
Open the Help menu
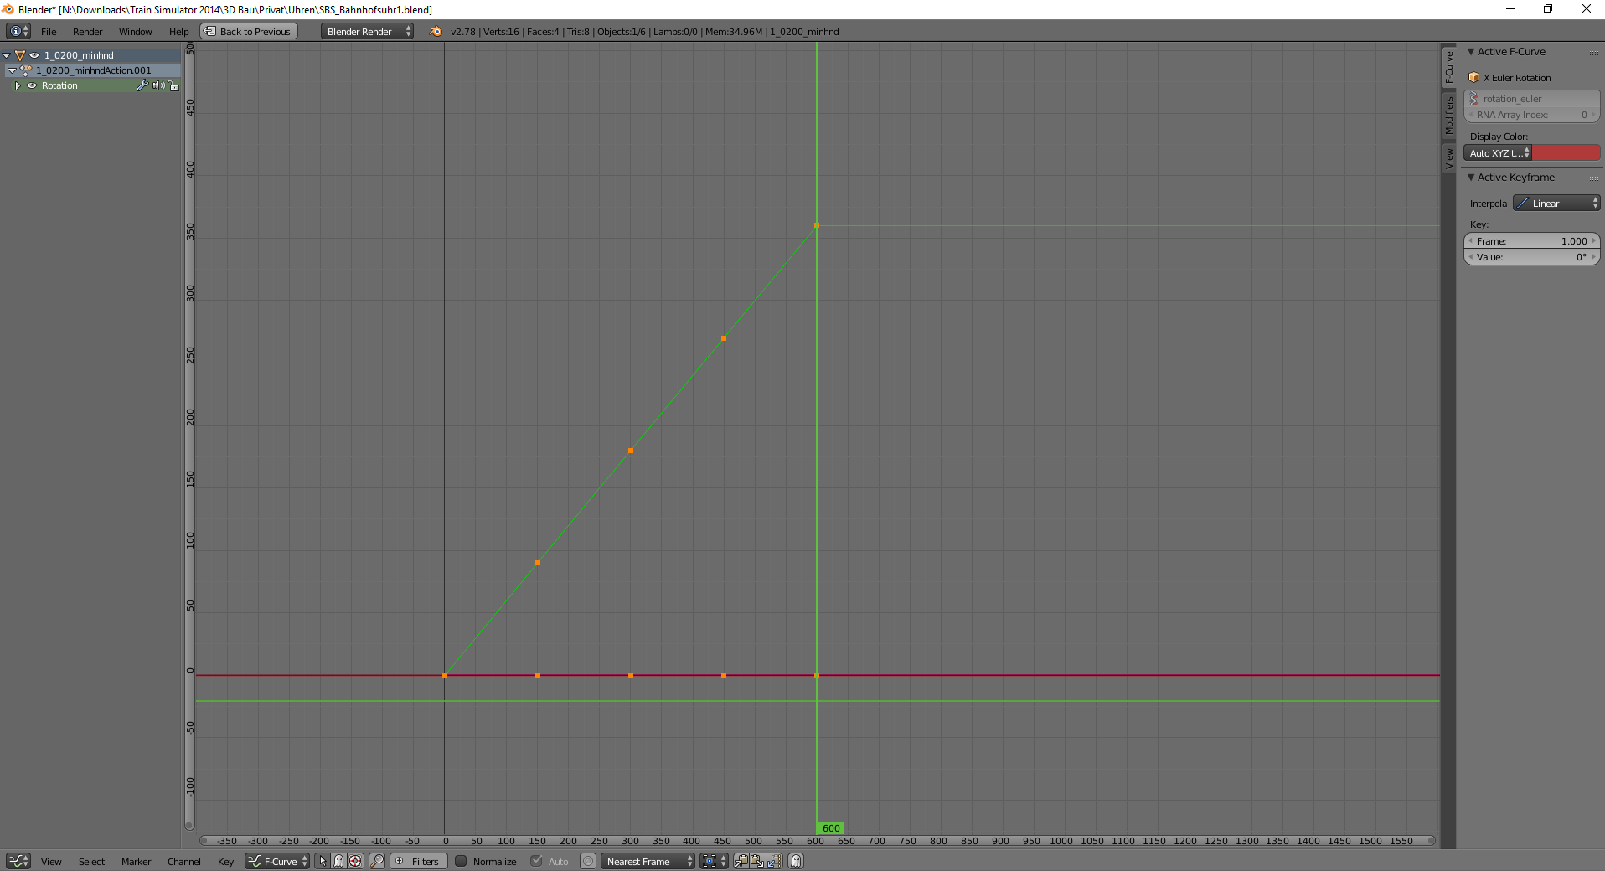tap(179, 32)
